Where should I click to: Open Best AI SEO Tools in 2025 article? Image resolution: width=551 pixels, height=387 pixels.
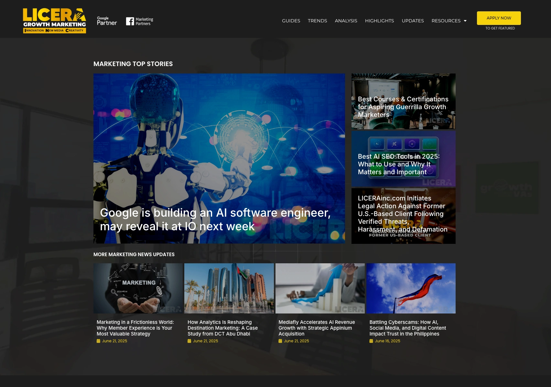coord(399,164)
